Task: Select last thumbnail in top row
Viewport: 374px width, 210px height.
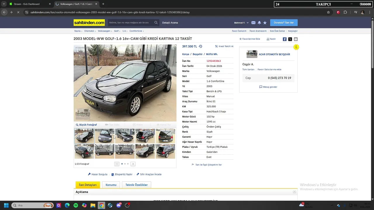Action: [165, 136]
